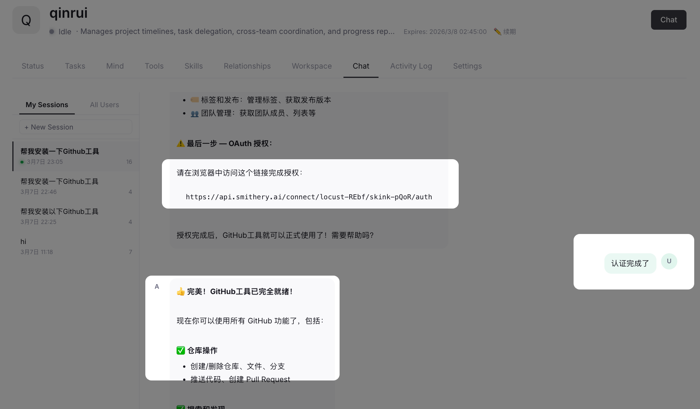Switch to the All Users tab

(x=104, y=105)
